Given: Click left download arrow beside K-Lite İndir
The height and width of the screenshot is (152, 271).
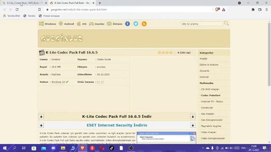Looking at the screenshot, I should pos(41,117).
